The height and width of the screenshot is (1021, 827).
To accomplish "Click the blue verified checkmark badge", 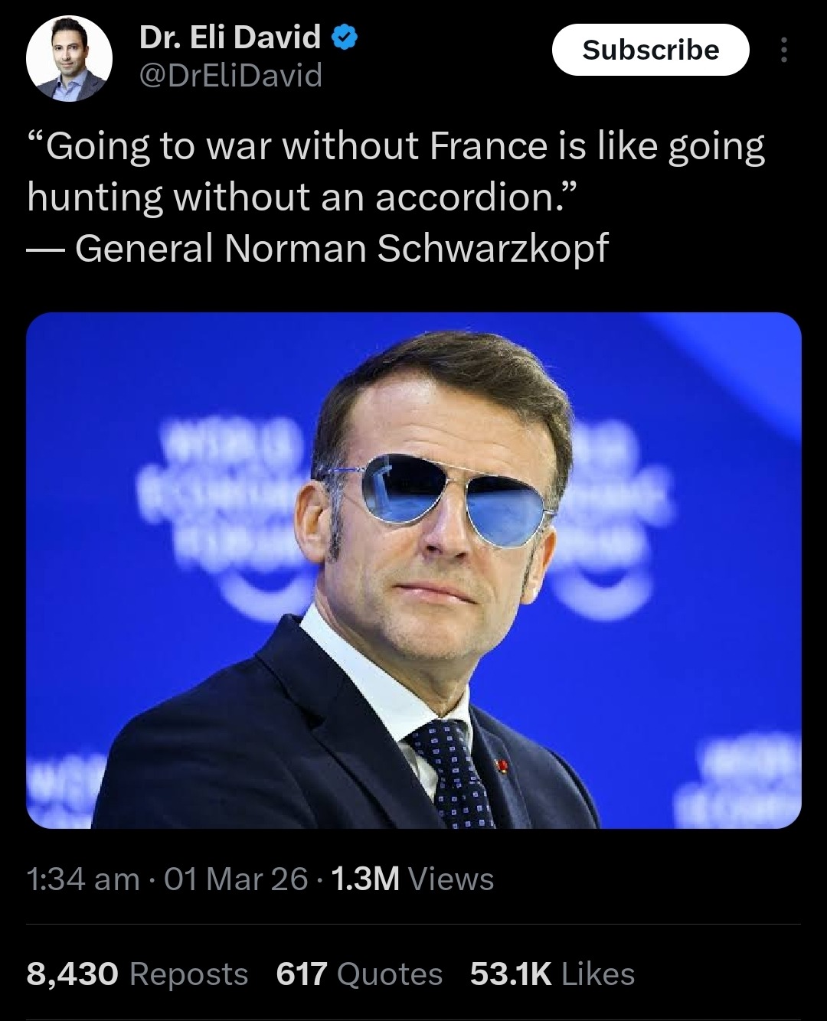I will pyautogui.click(x=343, y=37).
